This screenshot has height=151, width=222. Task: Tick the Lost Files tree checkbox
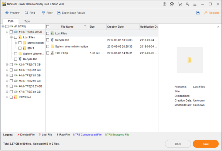[16, 37]
